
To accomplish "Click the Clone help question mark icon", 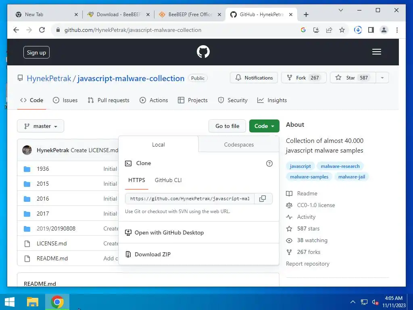I will pyautogui.click(x=269, y=163).
